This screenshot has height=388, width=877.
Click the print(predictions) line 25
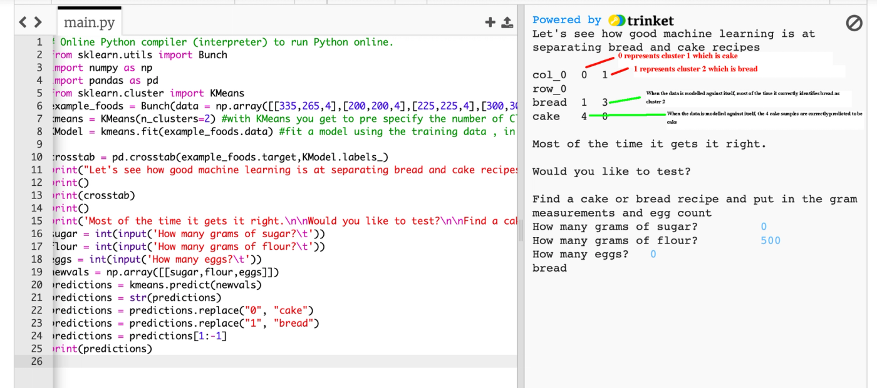pos(101,349)
